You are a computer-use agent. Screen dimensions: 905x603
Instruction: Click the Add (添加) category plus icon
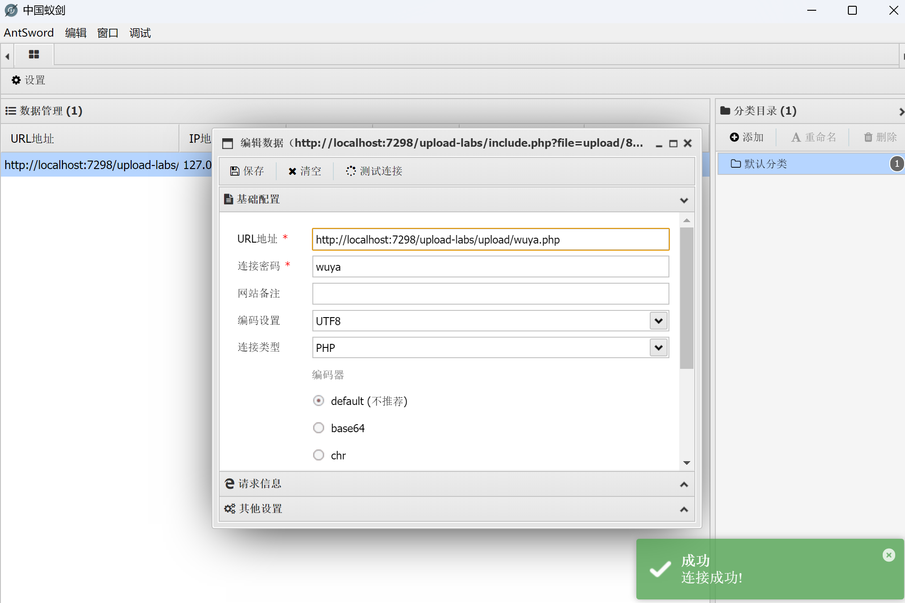734,137
